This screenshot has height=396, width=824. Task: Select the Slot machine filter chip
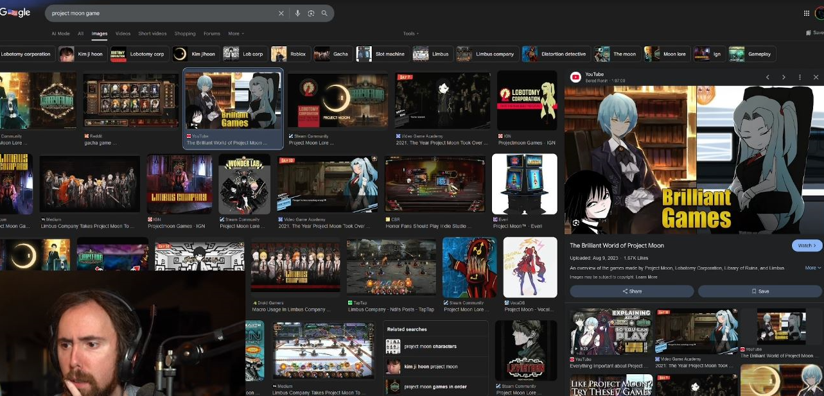point(382,54)
